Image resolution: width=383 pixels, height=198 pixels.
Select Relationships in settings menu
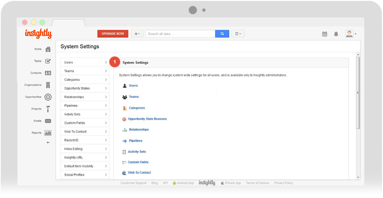click(x=85, y=97)
